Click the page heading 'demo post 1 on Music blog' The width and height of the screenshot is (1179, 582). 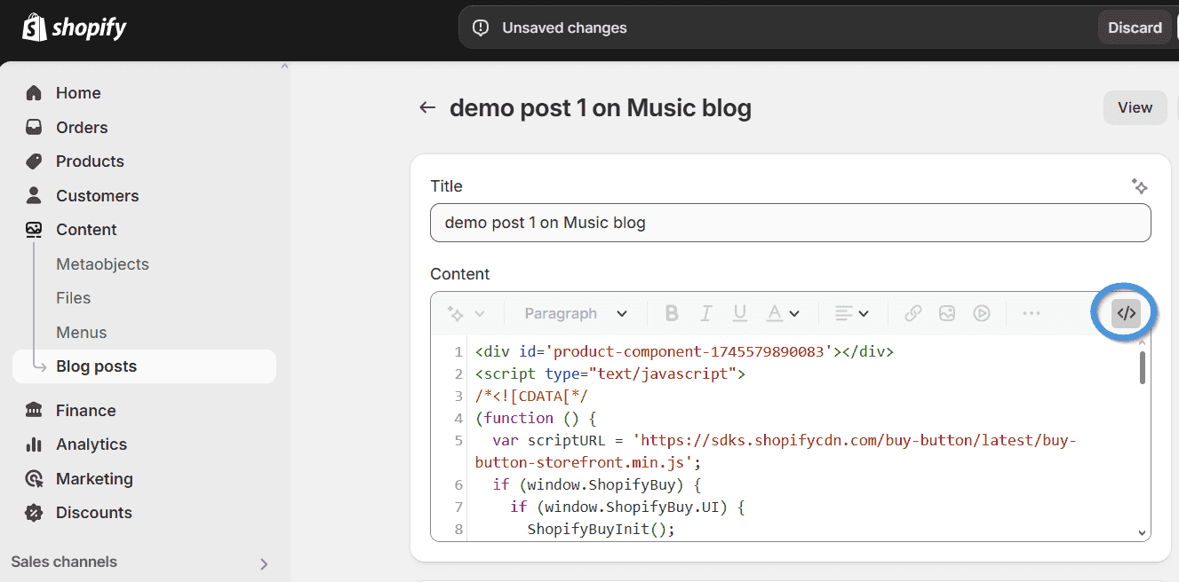(x=601, y=108)
